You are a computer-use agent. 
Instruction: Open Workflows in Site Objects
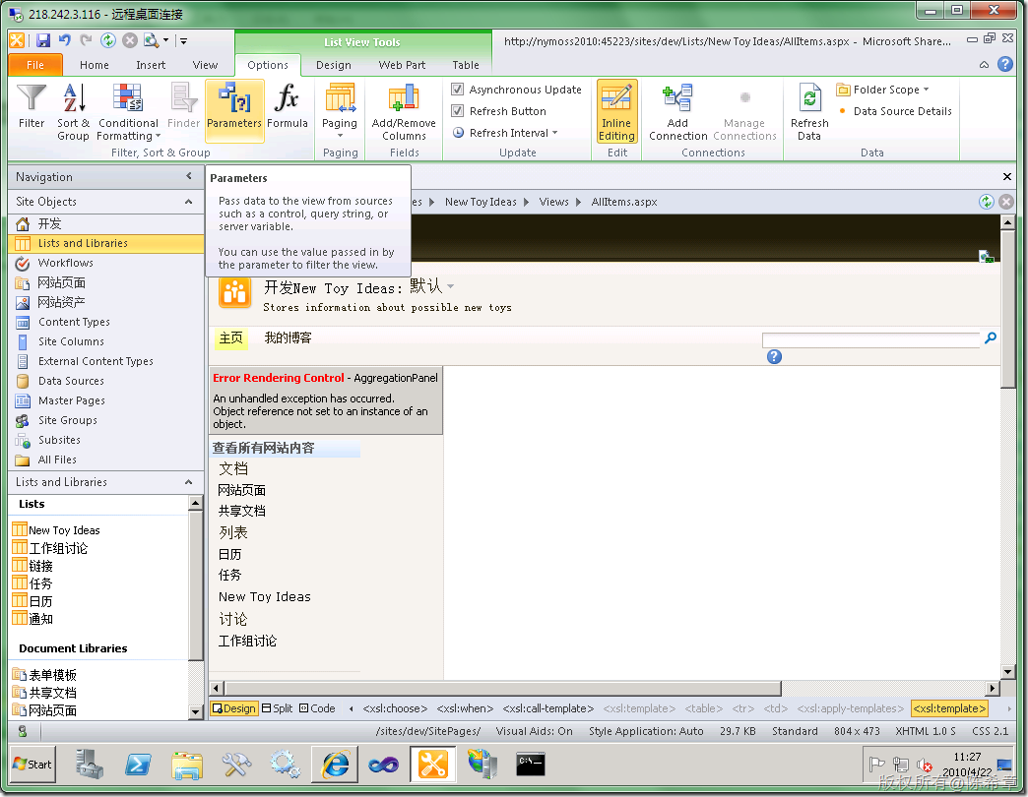coord(66,263)
